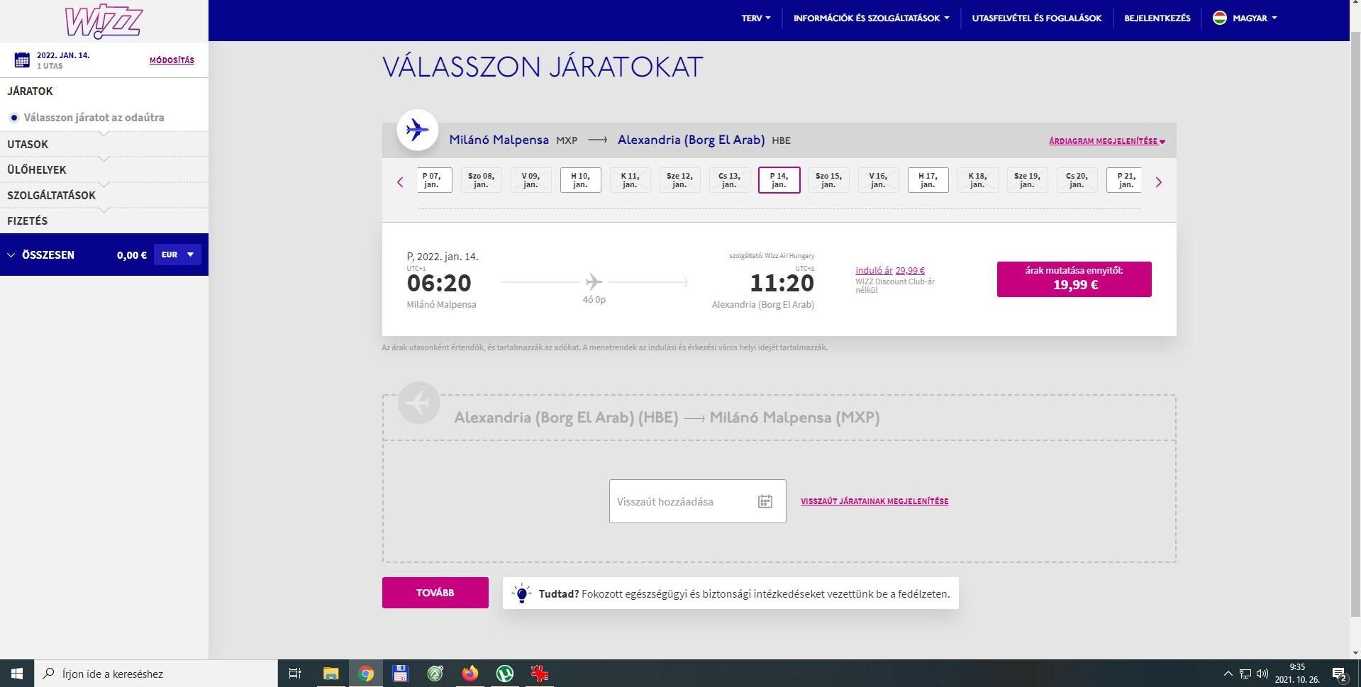
Task: Show hidden system tray icons
Action: pyautogui.click(x=1228, y=674)
